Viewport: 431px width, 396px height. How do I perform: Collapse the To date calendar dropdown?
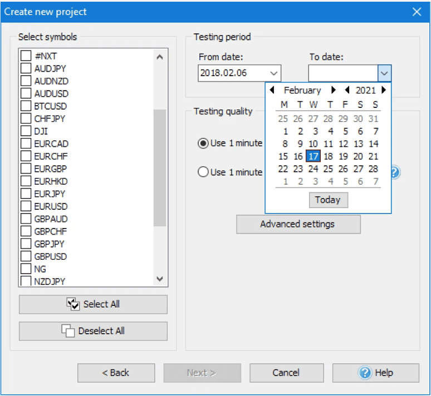384,73
